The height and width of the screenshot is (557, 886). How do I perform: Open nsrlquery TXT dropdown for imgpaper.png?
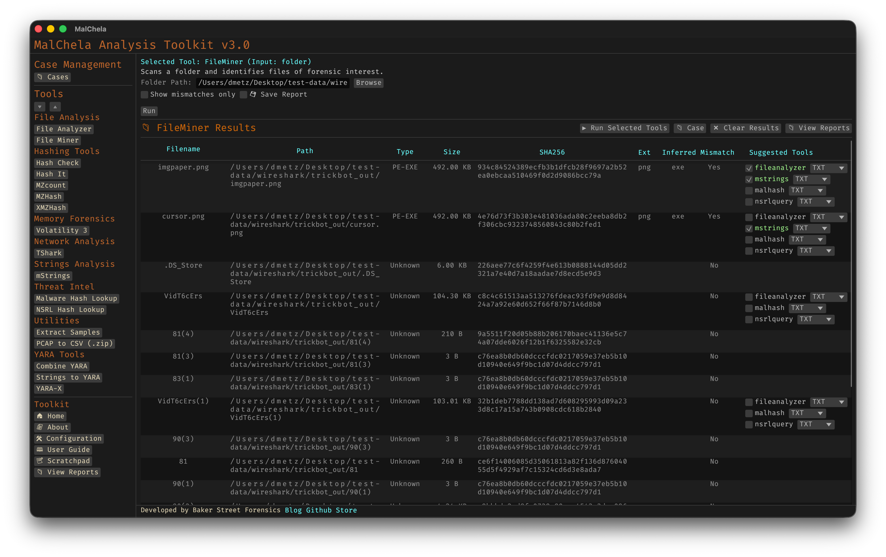pos(816,201)
